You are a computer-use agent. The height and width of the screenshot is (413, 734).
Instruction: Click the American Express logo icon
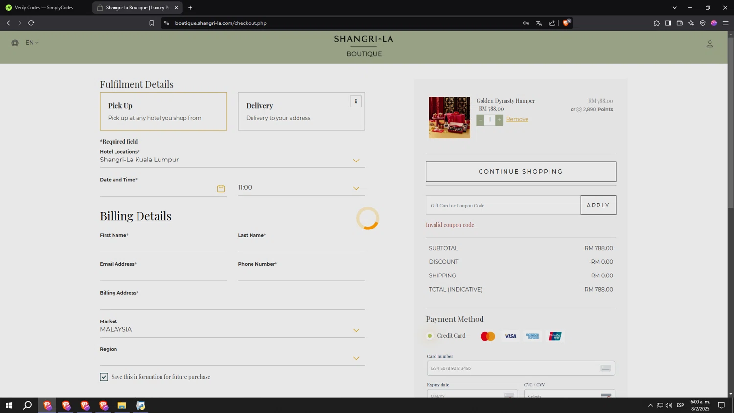tap(532, 336)
